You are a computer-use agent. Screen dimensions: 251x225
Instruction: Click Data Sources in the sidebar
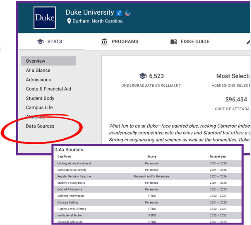[40, 126]
